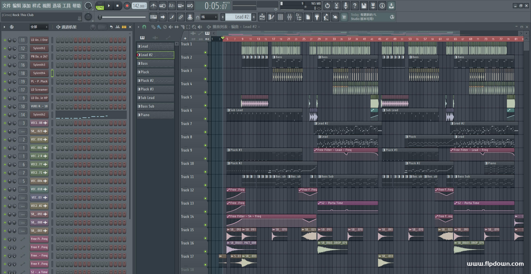
Task: Open the mixer window icon
Action: (x=290, y=17)
